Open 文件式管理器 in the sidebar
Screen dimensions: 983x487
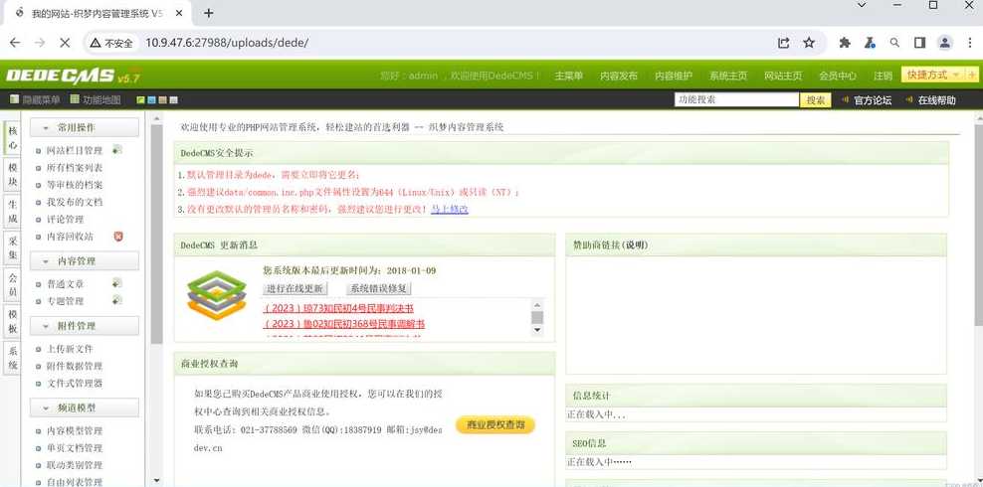75,383
